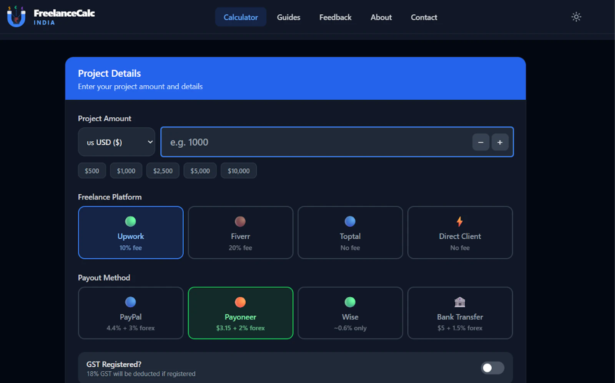Select the $500 quick amount
Viewport: 615px width, 383px height.
(x=92, y=171)
